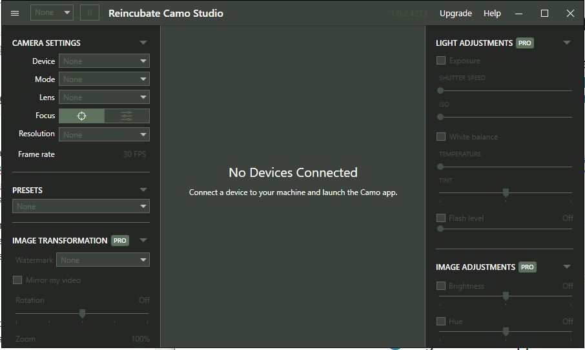Click the PRO badge beside Image Adjustments

point(527,267)
